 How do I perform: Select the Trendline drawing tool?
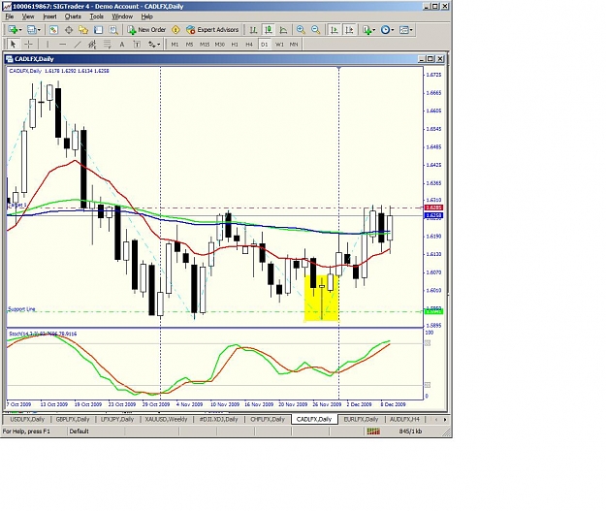(x=78, y=45)
